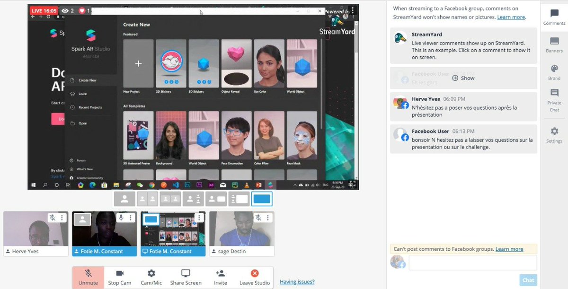Viewport: 568px width, 289px height.
Task: Click Herve Yves muted microphone icon
Action: (x=53, y=218)
